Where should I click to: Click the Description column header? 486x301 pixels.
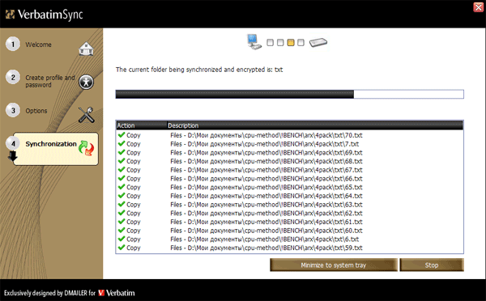pos(315,125)
